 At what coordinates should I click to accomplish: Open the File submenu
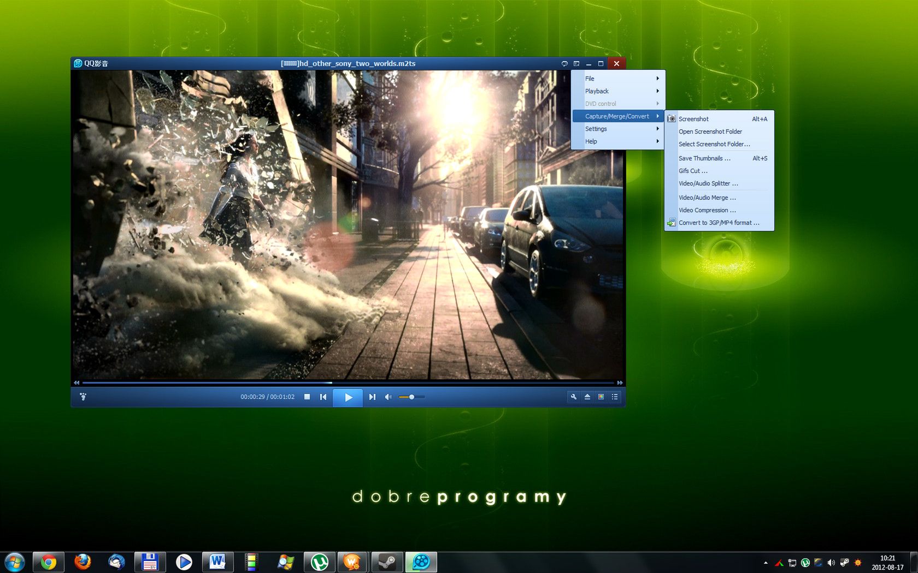click(x=618, y=79)
